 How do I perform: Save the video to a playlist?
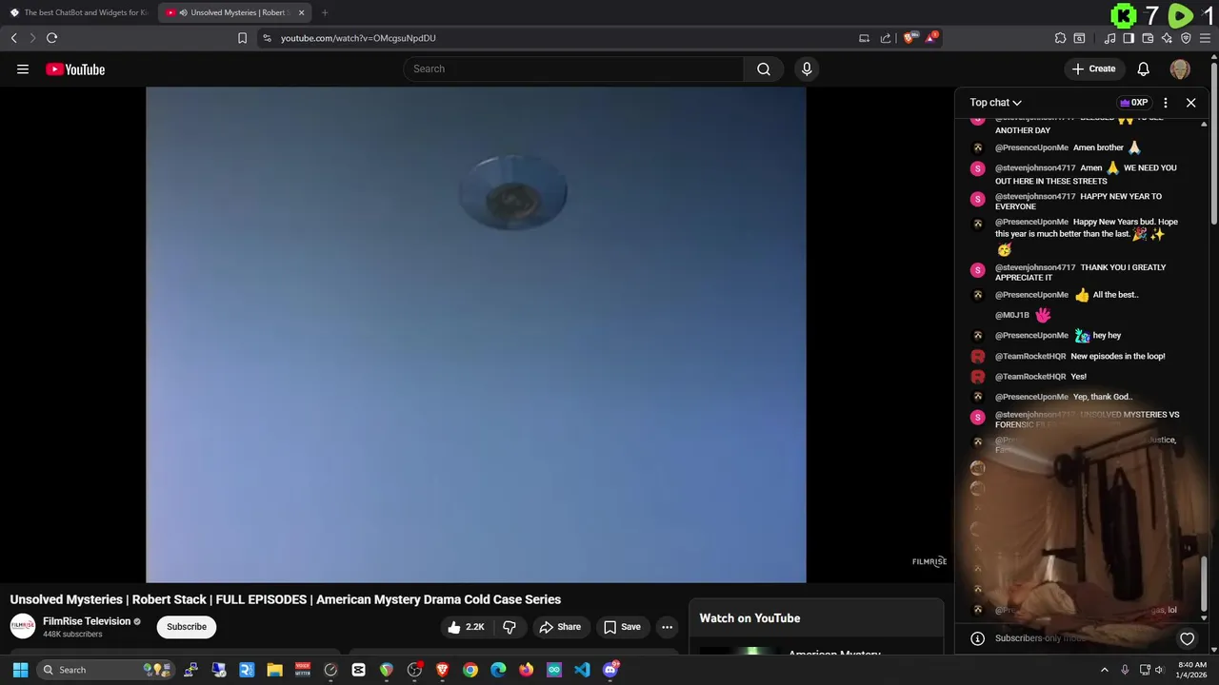(x=622, y=627)
